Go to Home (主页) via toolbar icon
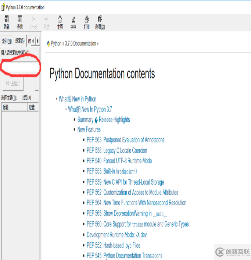Viewport: 251px width, 260px height. pos(60,19)
